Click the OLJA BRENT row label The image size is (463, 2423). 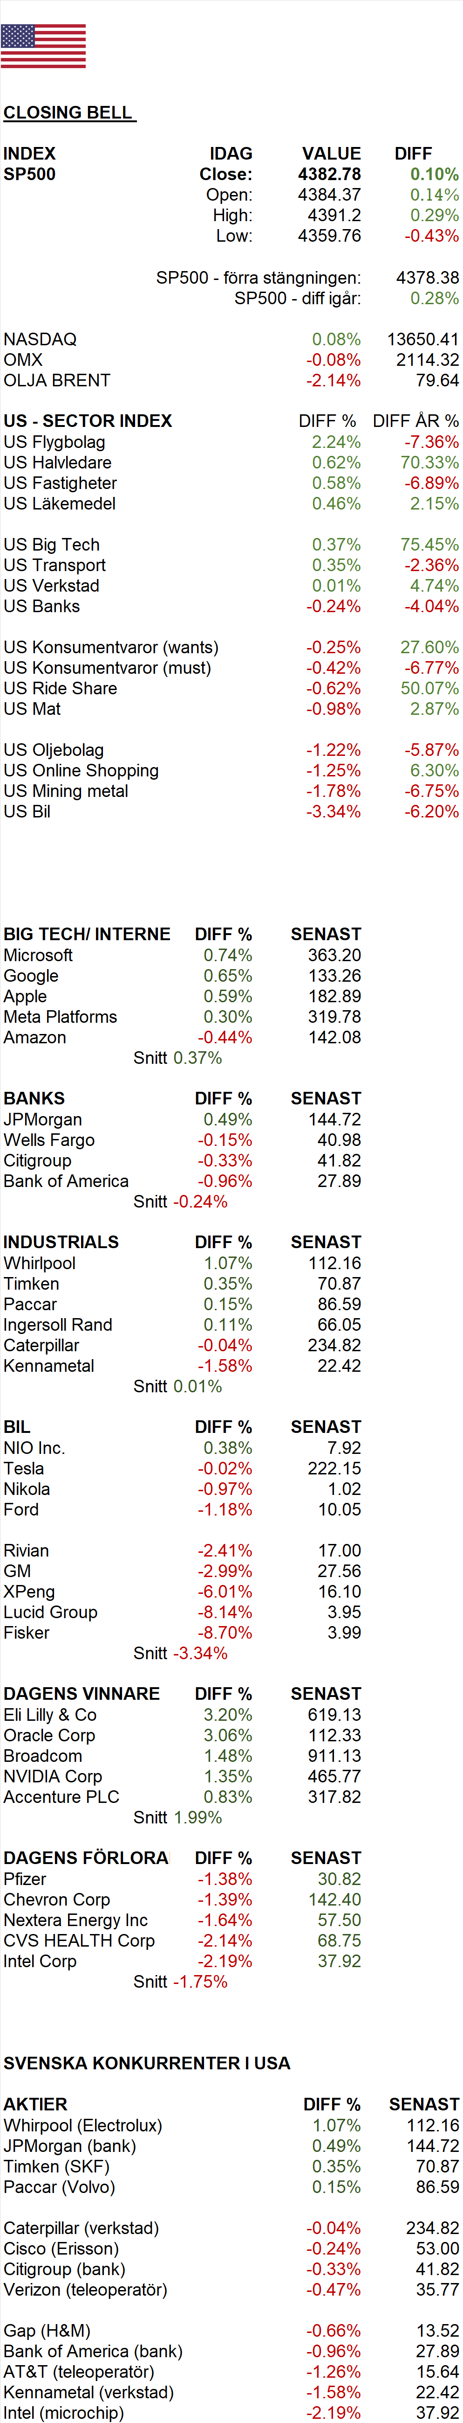pyautogui.click(x=57, y=380)
